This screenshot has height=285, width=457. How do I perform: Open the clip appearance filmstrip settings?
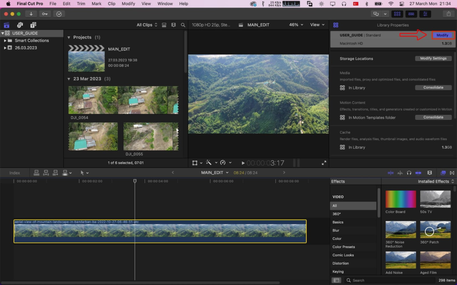(x=430, y=173)
